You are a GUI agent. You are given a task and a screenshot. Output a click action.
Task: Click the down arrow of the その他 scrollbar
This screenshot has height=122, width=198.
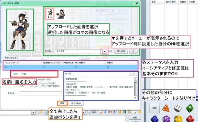(136, 97)
